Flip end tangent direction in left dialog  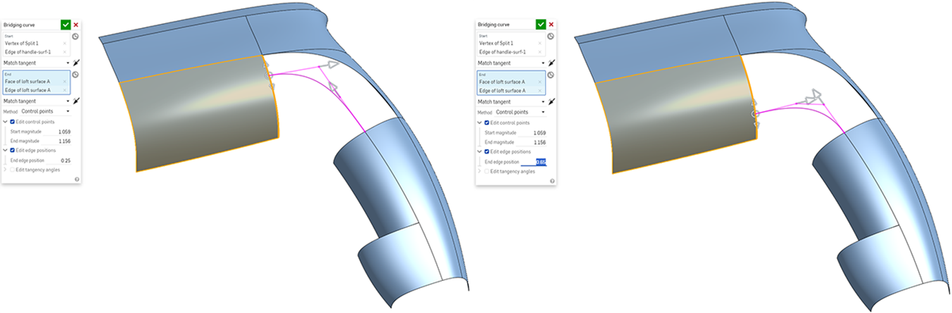76,101
